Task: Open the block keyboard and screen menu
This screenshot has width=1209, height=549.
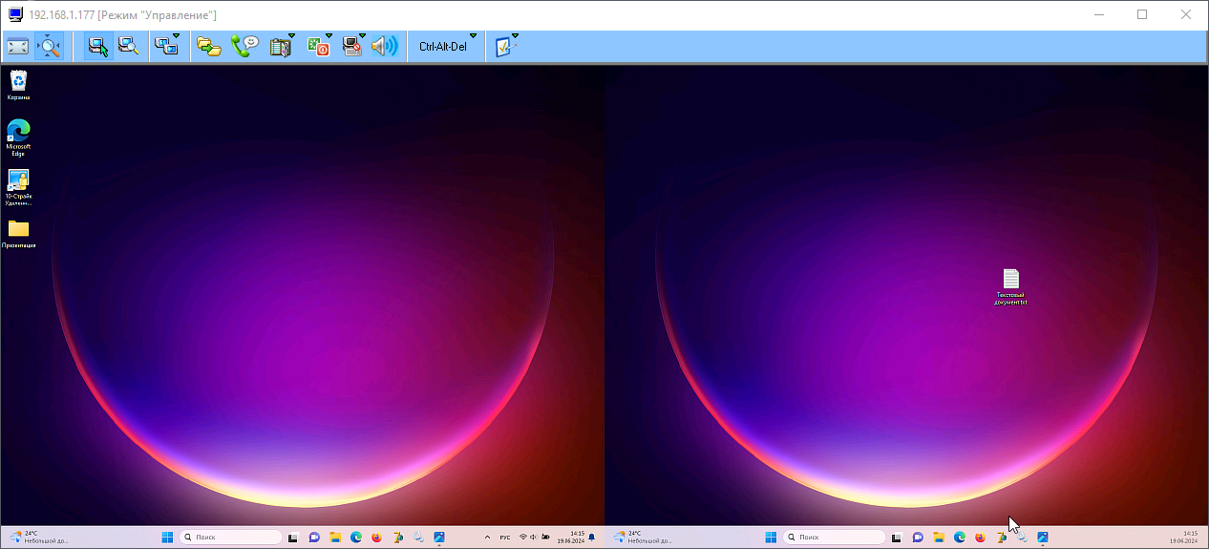Action: [x=353, y=46]
